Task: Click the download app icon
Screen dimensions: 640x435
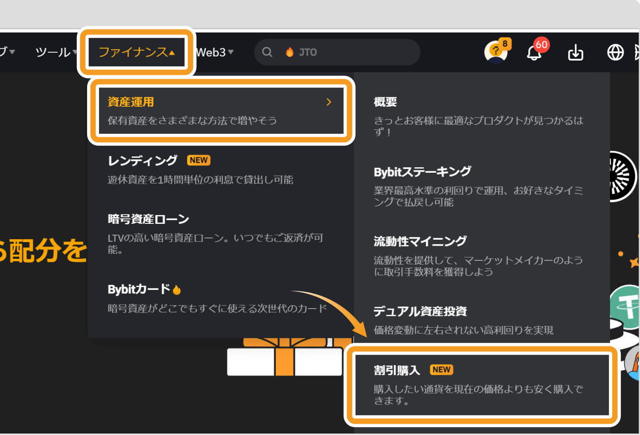Action: pos(575,52)
